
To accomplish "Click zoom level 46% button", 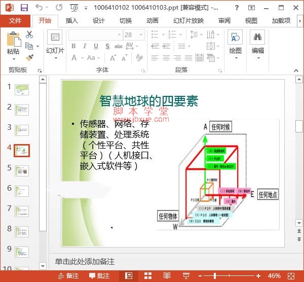I will 274,275.
